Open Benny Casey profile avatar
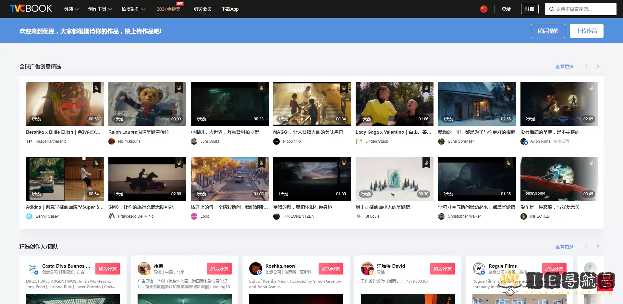 point(29,216)
